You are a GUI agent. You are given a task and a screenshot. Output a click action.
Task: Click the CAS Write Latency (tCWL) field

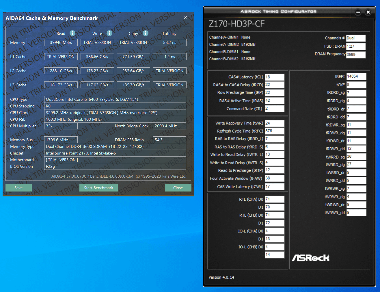pos(275,187)
